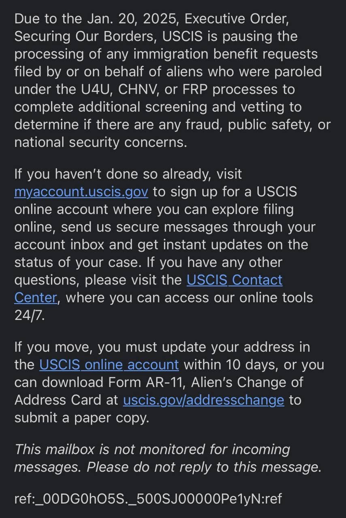This screenshot has width=346, height=518.
Task: Open the myaccount.uscis.gov link
Action: (x=81, y=192)
